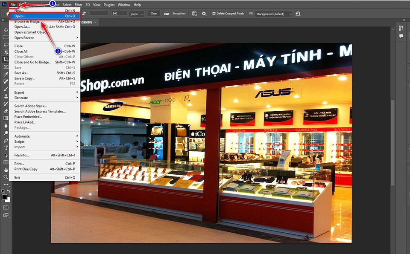Open the crop settings gear icon
The image size is (410, 254).
point(204,14)
